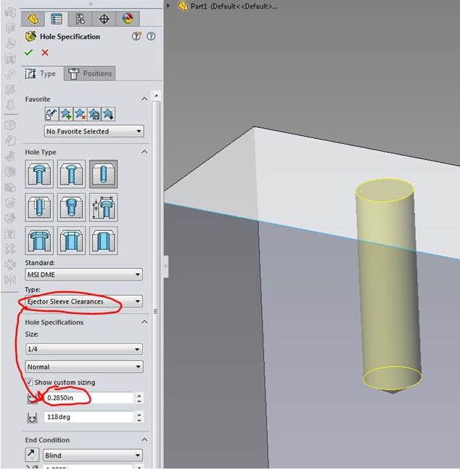Open the FeatureManager design tree tab
The width and height of the screenshot is (460, 470).
tap(33, 19)
